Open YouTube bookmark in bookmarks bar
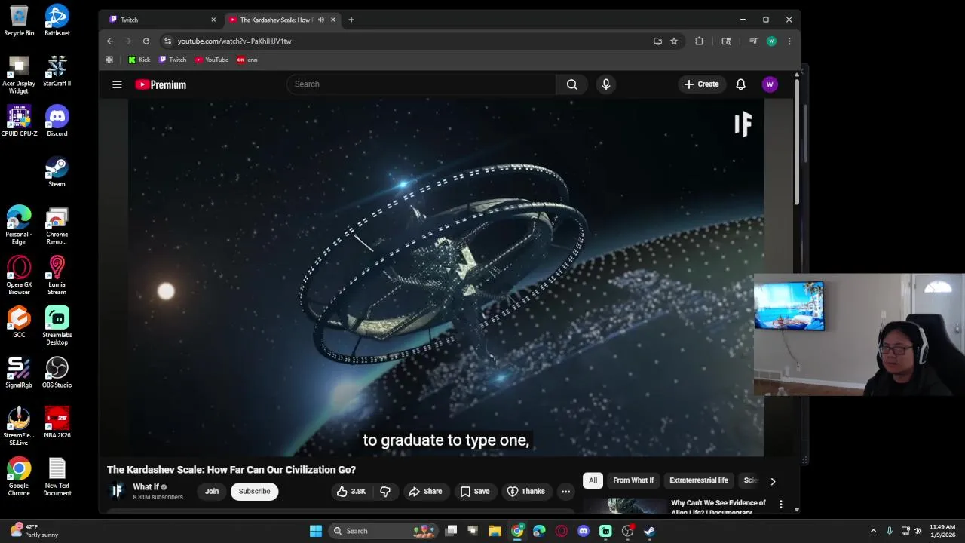This screenshot has width=965, height=543. click(x=212, y=60)
